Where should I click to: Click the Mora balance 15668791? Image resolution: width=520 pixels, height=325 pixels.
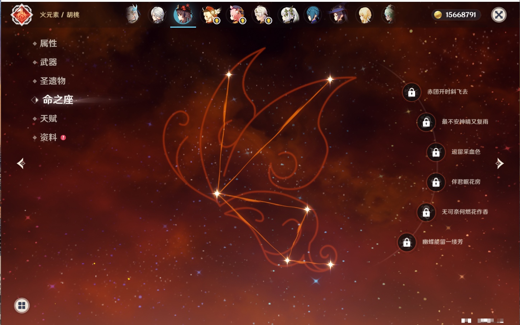[461, 15]
